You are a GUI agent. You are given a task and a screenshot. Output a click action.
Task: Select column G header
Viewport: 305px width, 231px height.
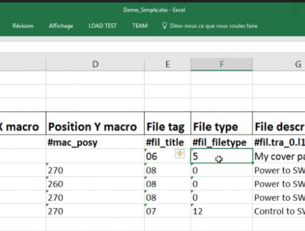(x=279, y=65)
